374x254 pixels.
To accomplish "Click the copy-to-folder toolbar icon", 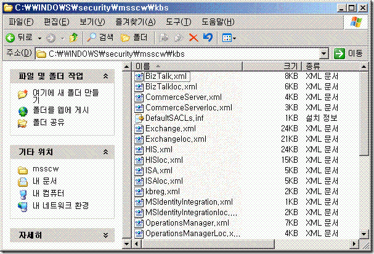I will (x=179, y=38).
